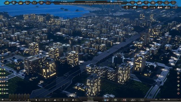Set simulation to triple fast-forward speed
The height and width of the screenshot is (102, 181).
click(x=169, y=99)
